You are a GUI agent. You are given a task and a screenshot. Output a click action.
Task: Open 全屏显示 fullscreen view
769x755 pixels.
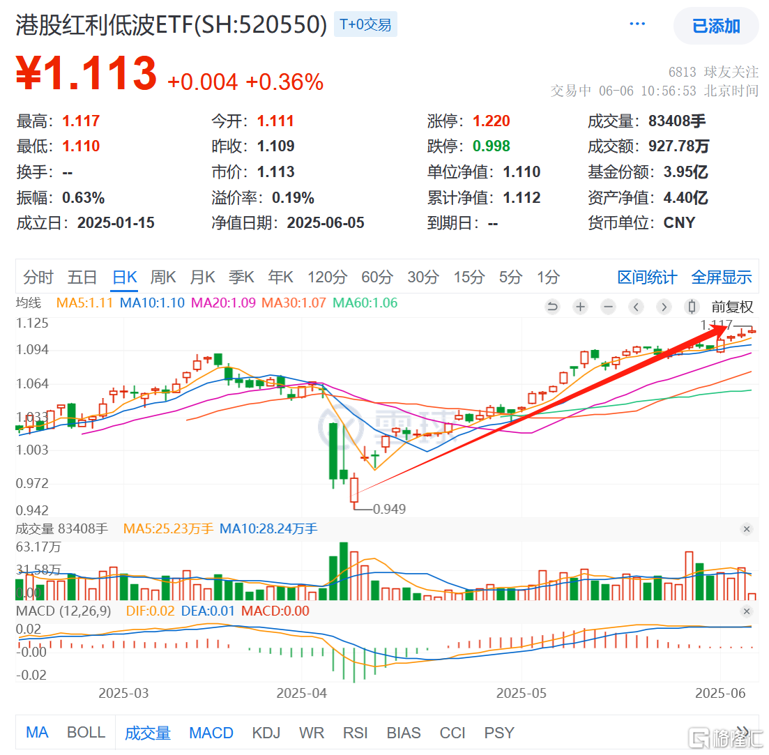(x=722, y=277)
